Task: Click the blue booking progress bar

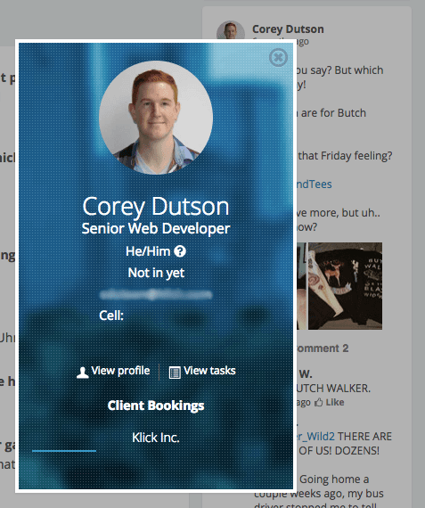Action: (x=64, y=451)
